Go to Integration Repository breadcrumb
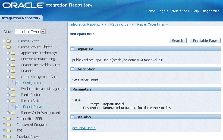Screen dimensions: 223x140 click(87, 24)
